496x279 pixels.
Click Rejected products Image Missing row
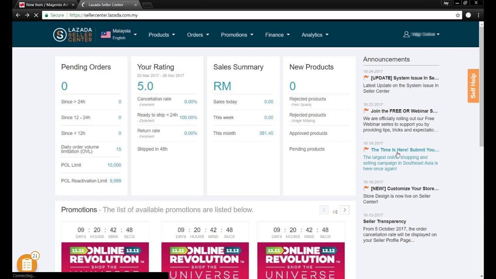tap(319, 117)
